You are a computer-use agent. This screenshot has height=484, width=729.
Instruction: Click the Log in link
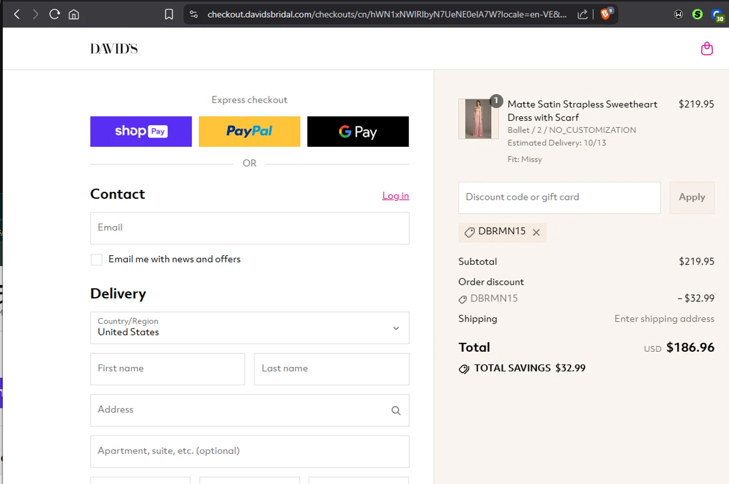(396, 195)
